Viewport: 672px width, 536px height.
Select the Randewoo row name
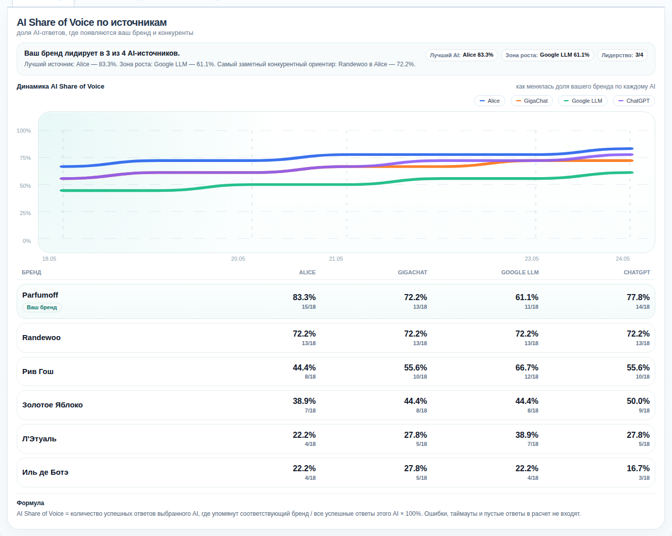(41, 338)
